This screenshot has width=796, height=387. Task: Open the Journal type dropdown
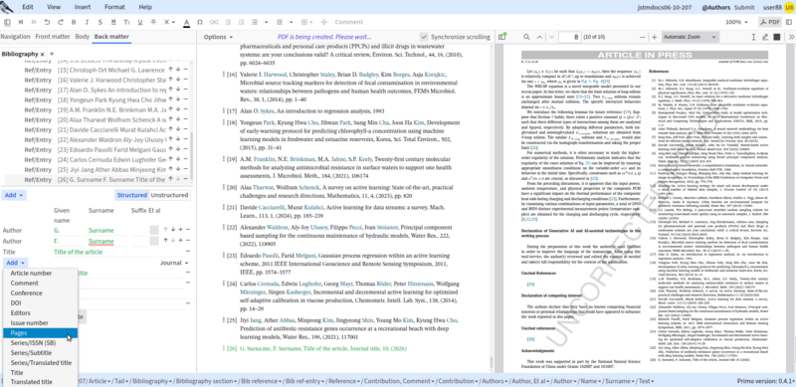click(175, 263)
